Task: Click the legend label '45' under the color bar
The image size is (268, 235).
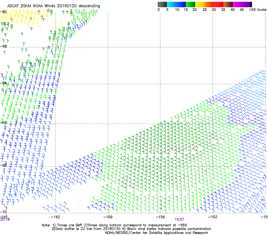Action: [x=242, y=10]
